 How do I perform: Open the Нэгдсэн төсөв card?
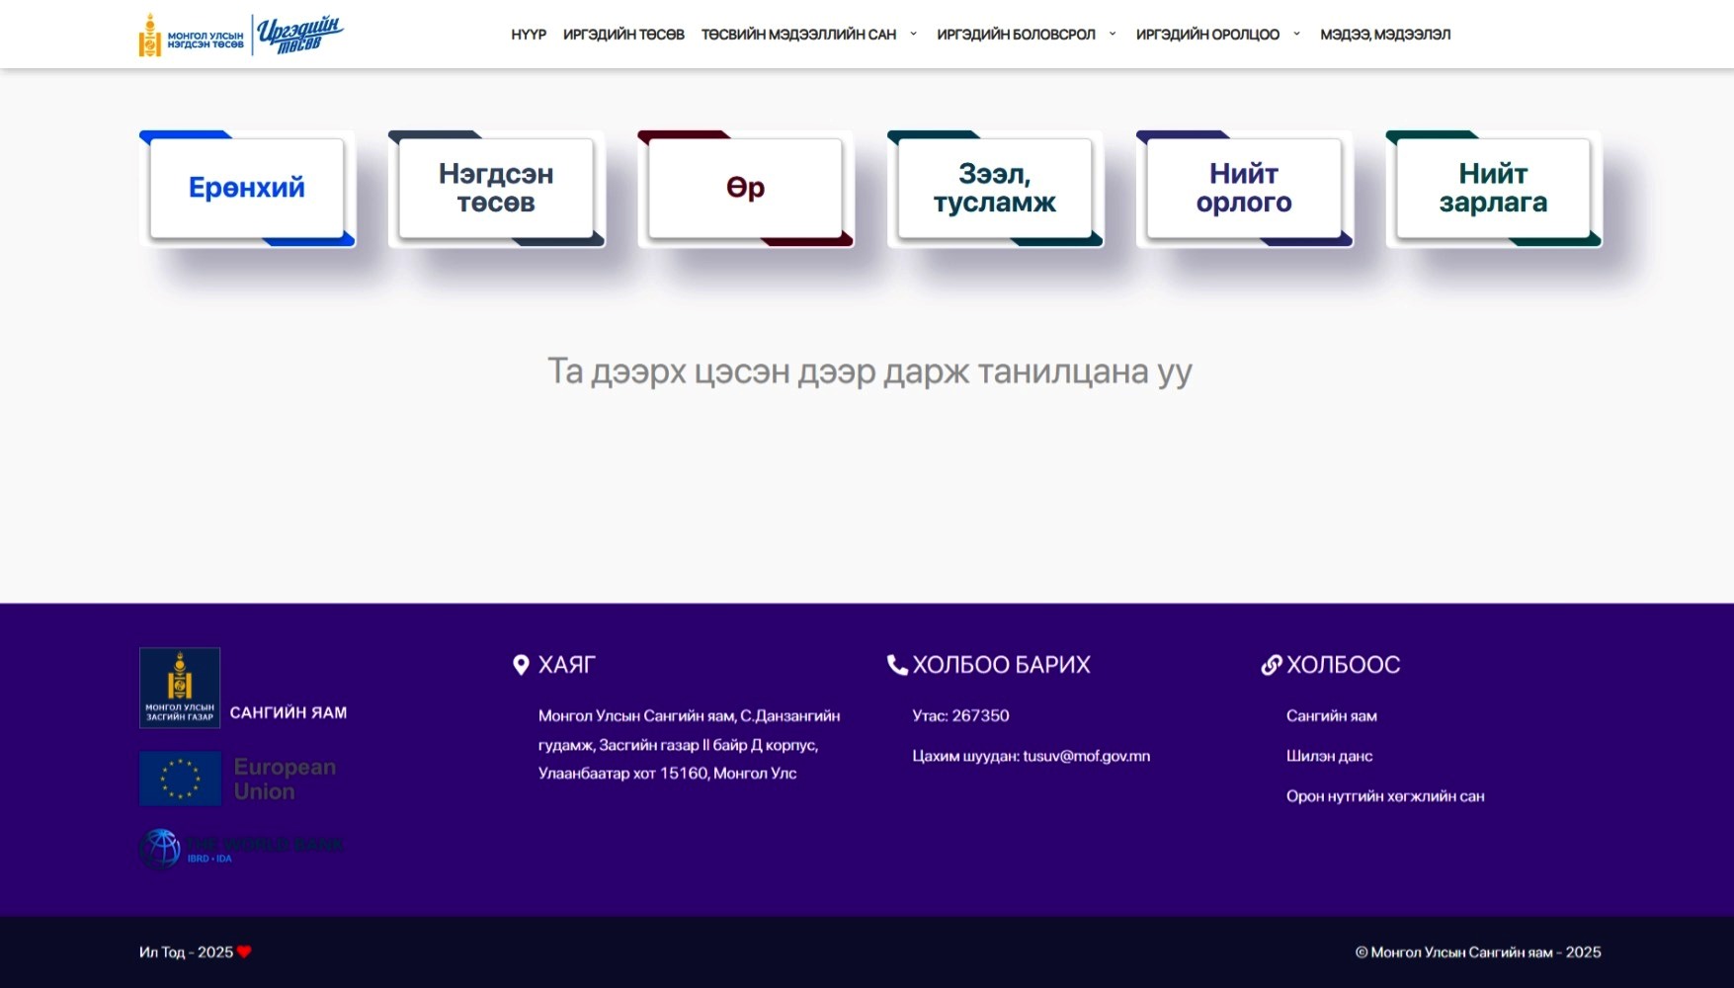tap(496, 188)
